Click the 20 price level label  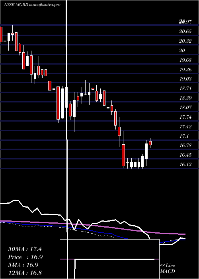tap(182, 51)
